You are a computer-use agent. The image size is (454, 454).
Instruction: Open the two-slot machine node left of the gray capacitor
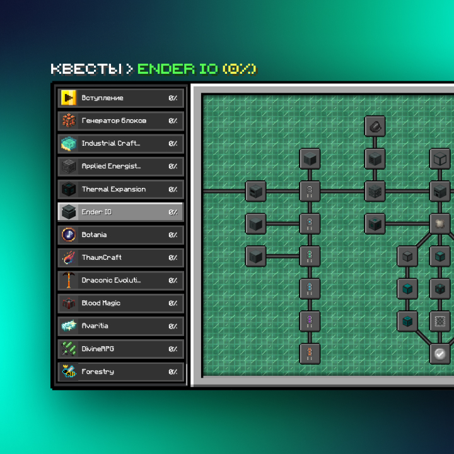coord(255,191)
